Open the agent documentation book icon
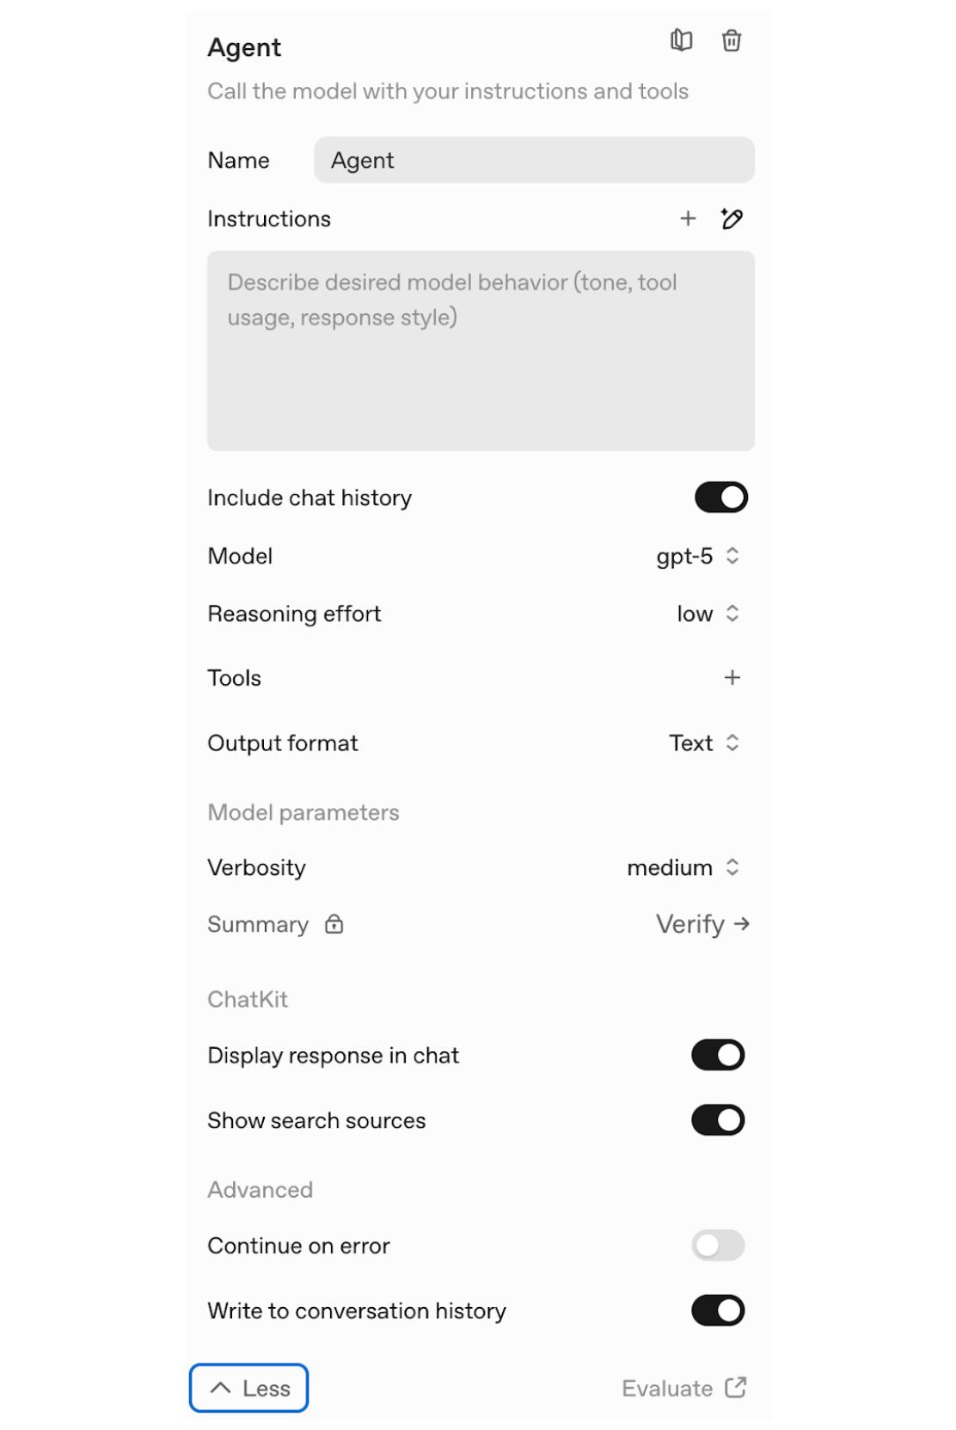 (681, 40)
